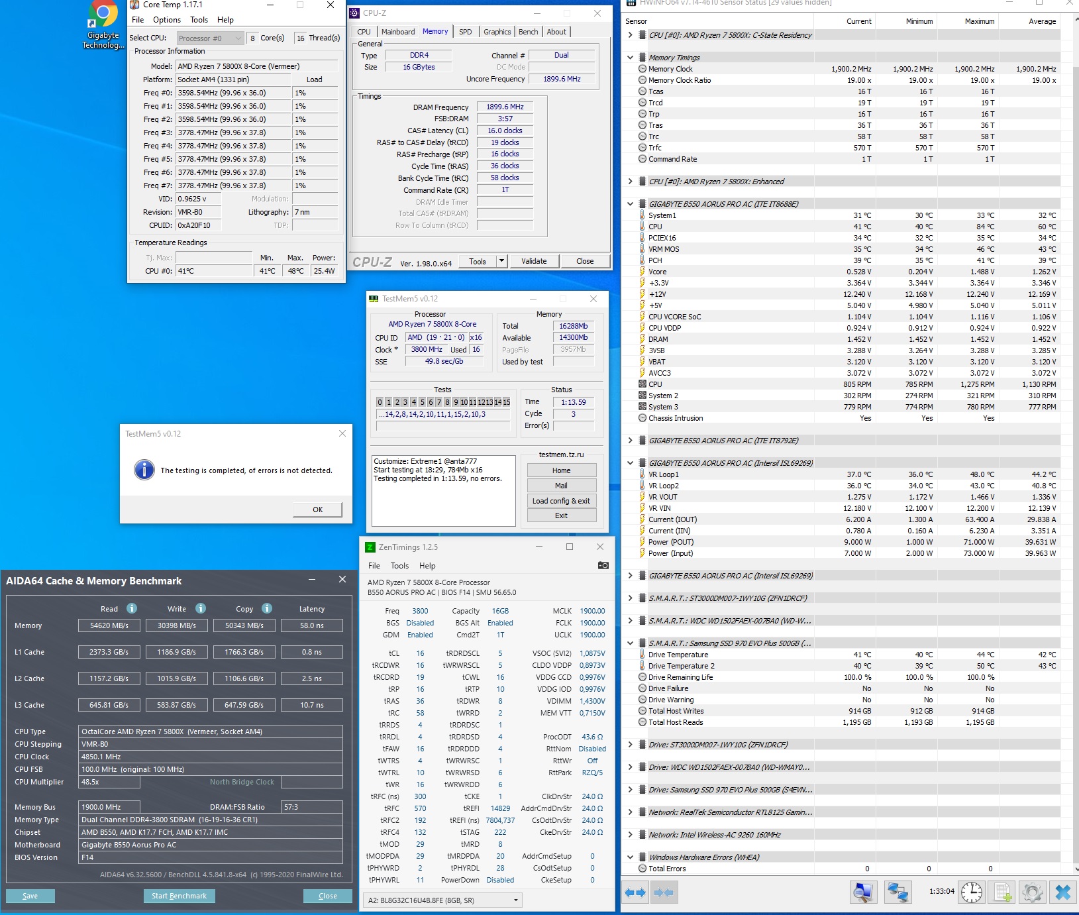1079x915 pixels.
Task: Click HWiNFO collapse columns arrows icon
Action: point(663,892)
